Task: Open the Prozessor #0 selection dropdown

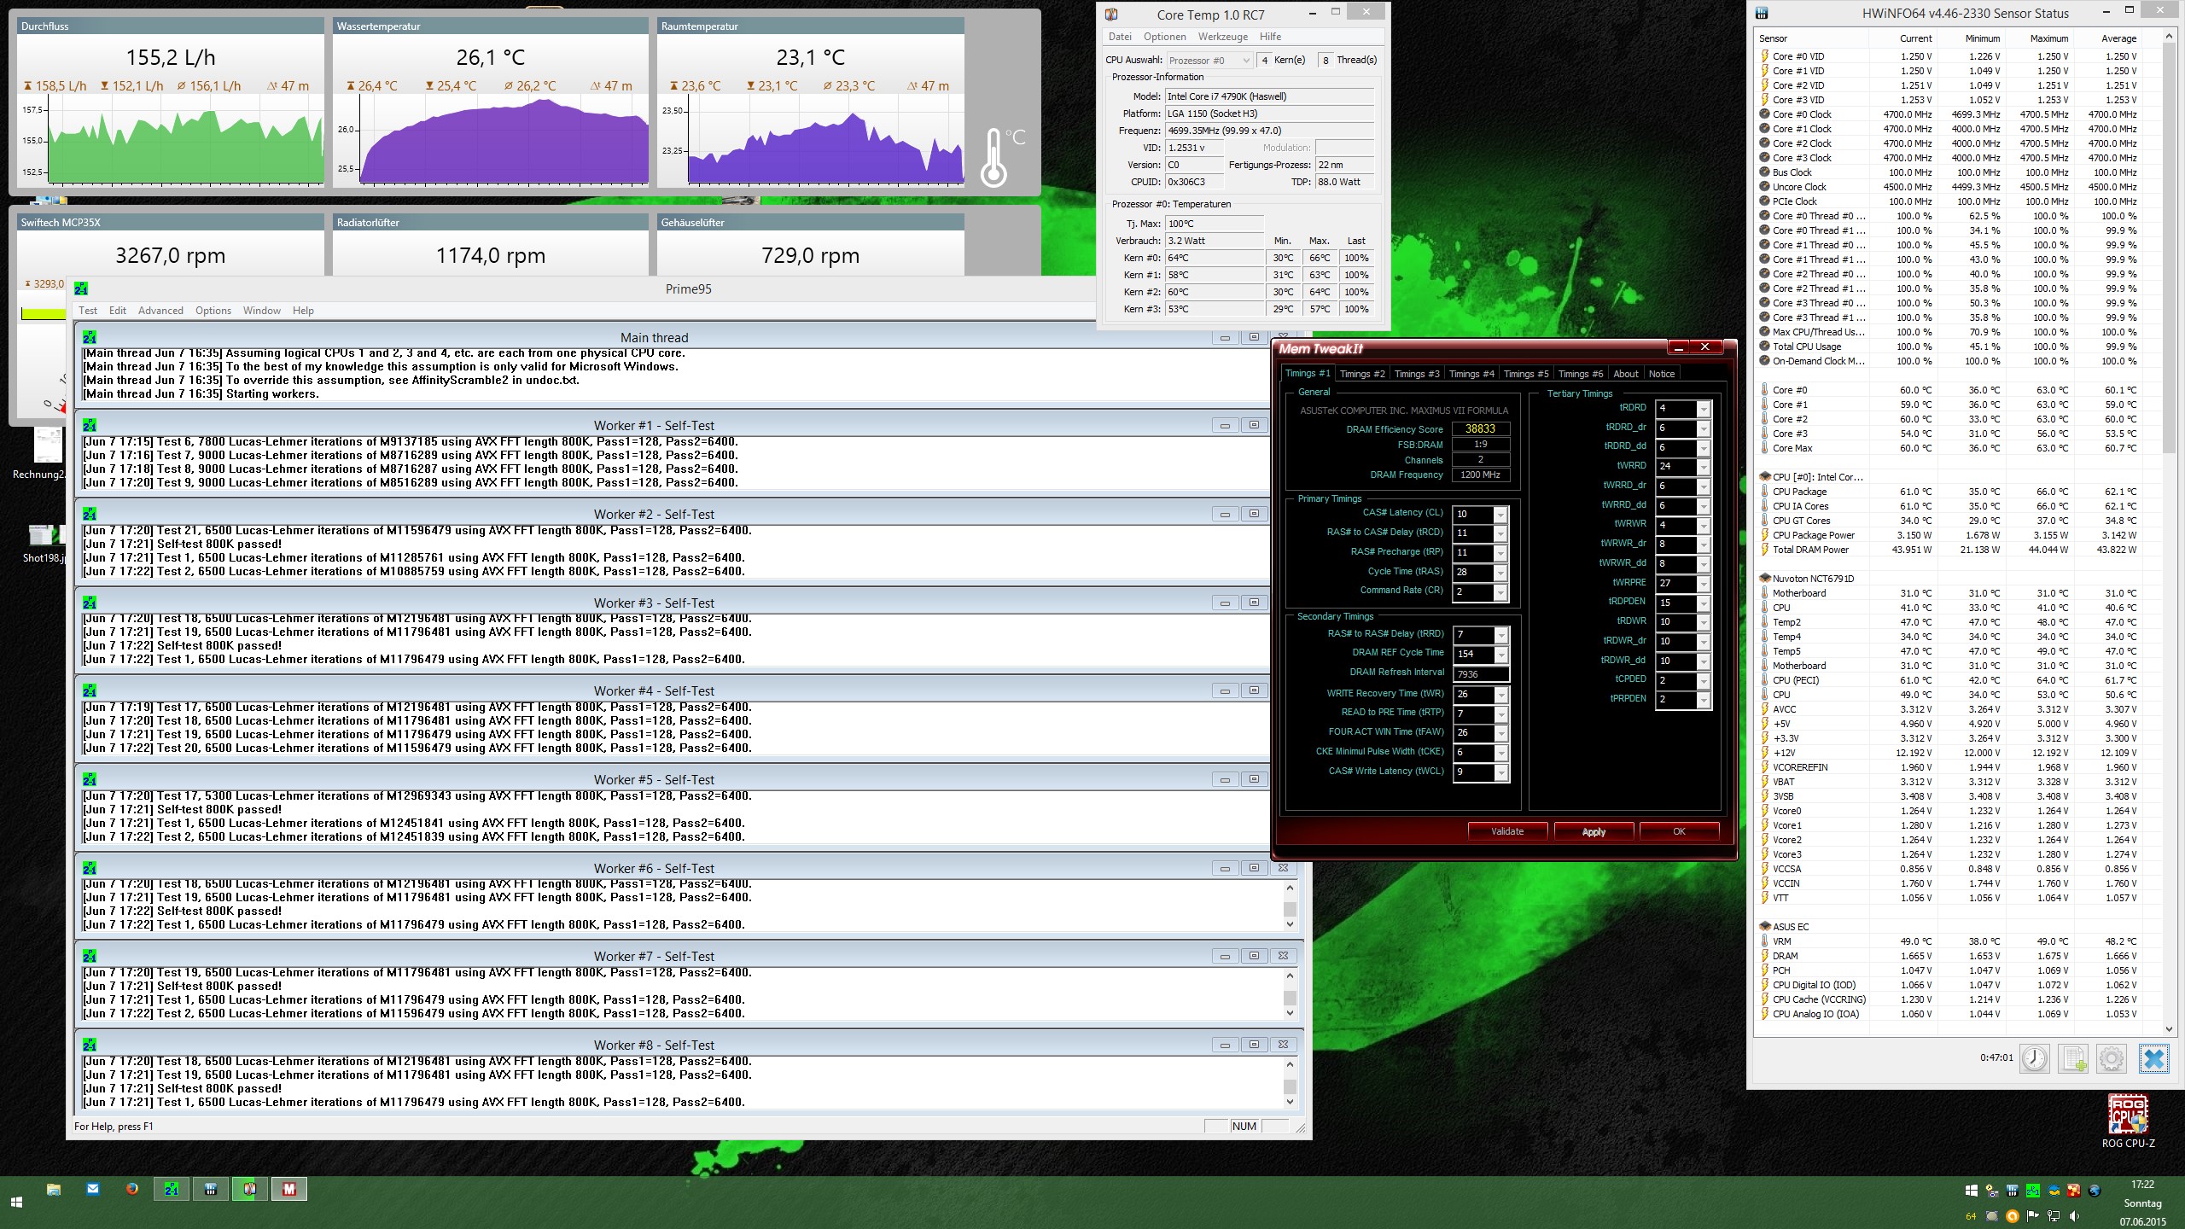Action: point(1209,61)
